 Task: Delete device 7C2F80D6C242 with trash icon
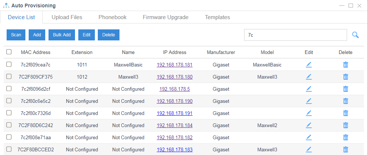(x=346, y=126)
